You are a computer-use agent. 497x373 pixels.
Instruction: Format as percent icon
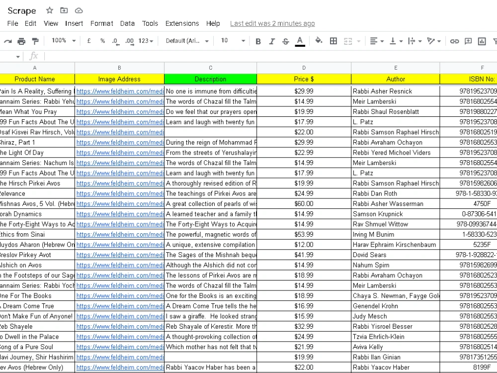(x=102, y=41)
